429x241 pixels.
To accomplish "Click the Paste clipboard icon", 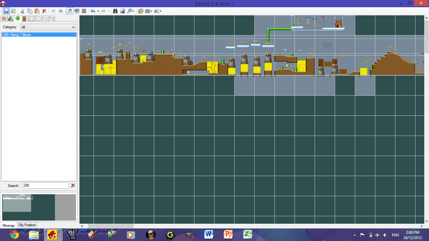I will click(37, 11).
